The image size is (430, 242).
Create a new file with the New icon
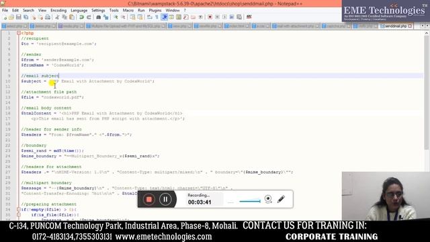tap(5, 17)
